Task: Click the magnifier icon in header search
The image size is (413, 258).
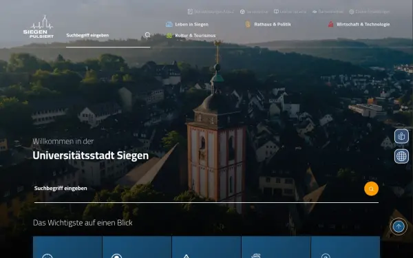Action: coord(148,35)
